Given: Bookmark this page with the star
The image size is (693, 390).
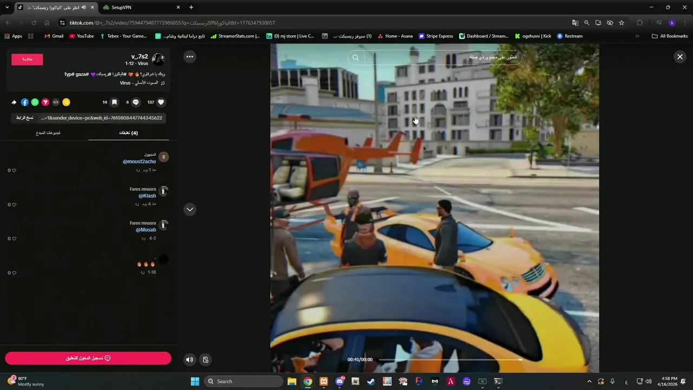Looking at the screenshot, I should click(x=622, y=23).
